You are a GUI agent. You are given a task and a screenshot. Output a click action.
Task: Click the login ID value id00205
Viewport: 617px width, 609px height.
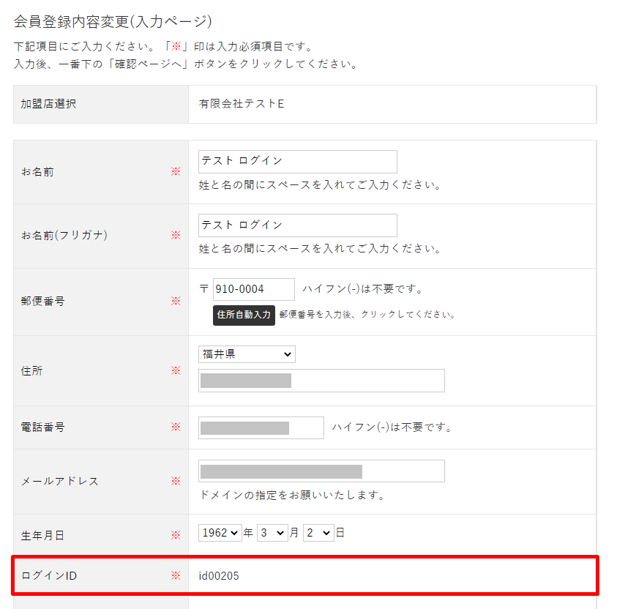pyautogui.click(x=219, y=576)
